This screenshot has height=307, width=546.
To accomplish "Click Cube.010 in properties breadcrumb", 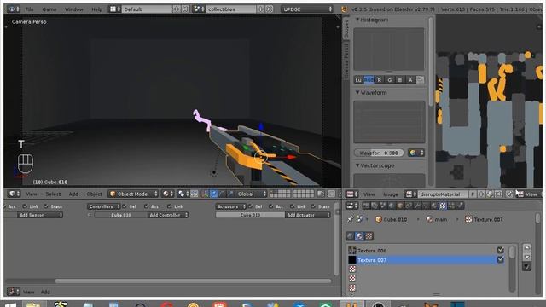I will [391, 219].
